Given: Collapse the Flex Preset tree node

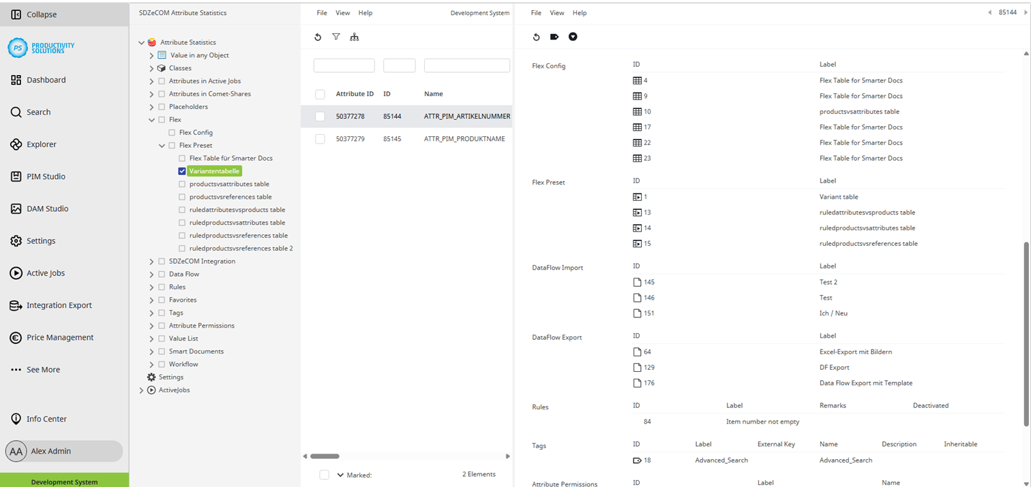Looking at the screenshot, I should tap(162, 145).
